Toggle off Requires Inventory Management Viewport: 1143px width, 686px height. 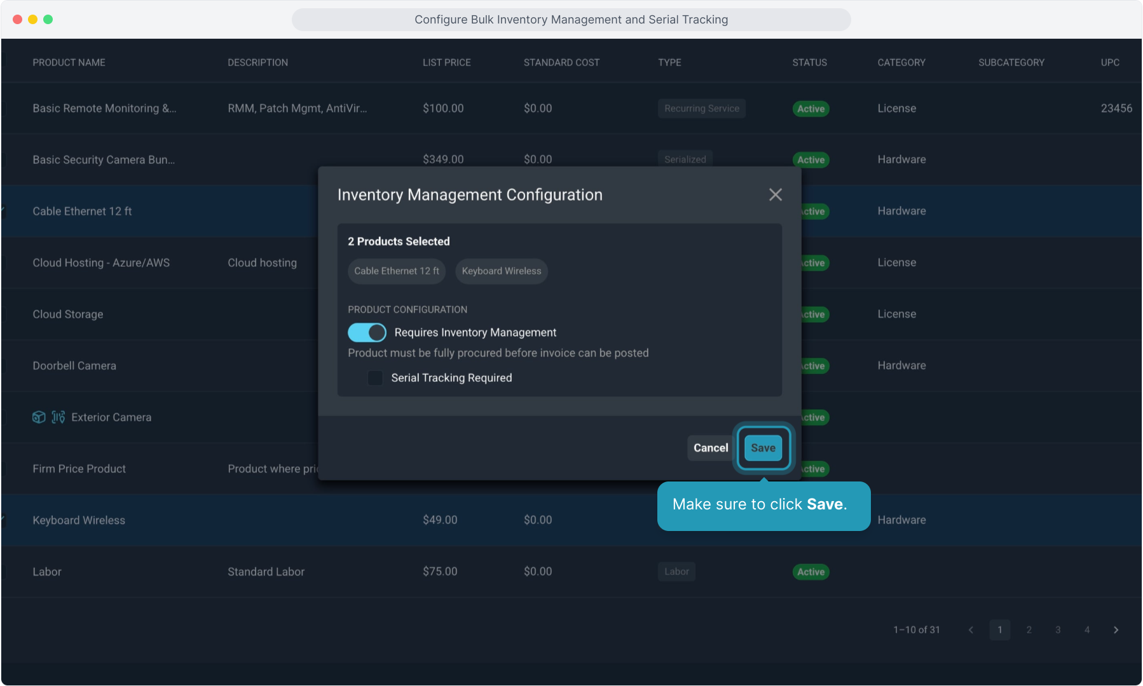(367, 333)
